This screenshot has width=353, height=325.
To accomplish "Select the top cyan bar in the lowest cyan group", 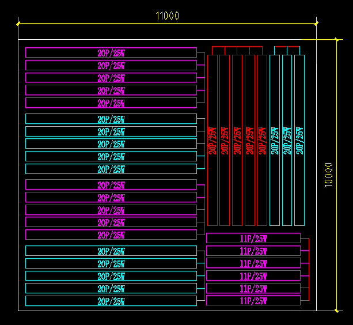I will 111,251.
